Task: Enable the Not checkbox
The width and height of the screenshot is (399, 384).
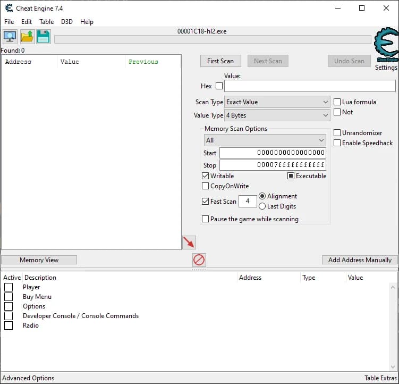Action: pyautogui.click(x=337, y=112)
